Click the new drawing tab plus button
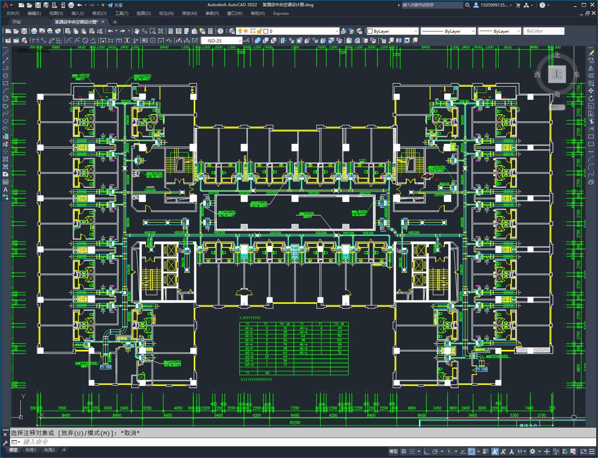Screen dimensions: 598x458 click(x=115, y=22)
